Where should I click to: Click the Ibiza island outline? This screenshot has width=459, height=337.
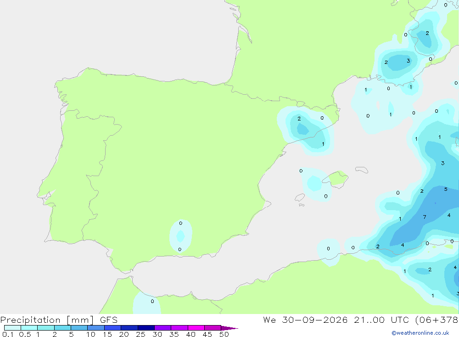pyautogui.click(x=300, y=198)
